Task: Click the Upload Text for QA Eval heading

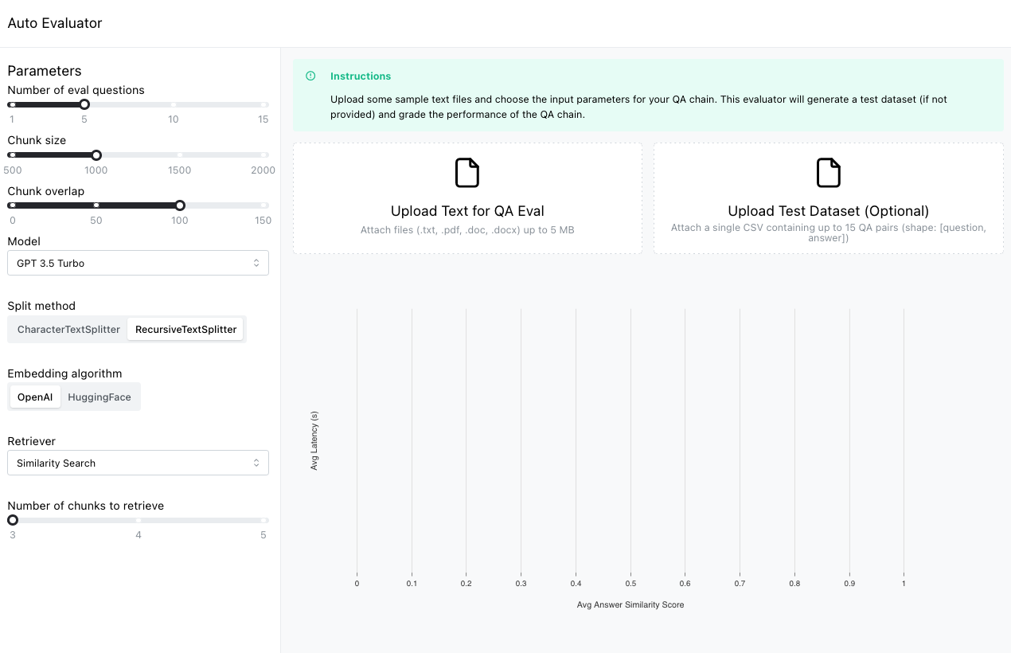Action: click(x=467, y=211)
